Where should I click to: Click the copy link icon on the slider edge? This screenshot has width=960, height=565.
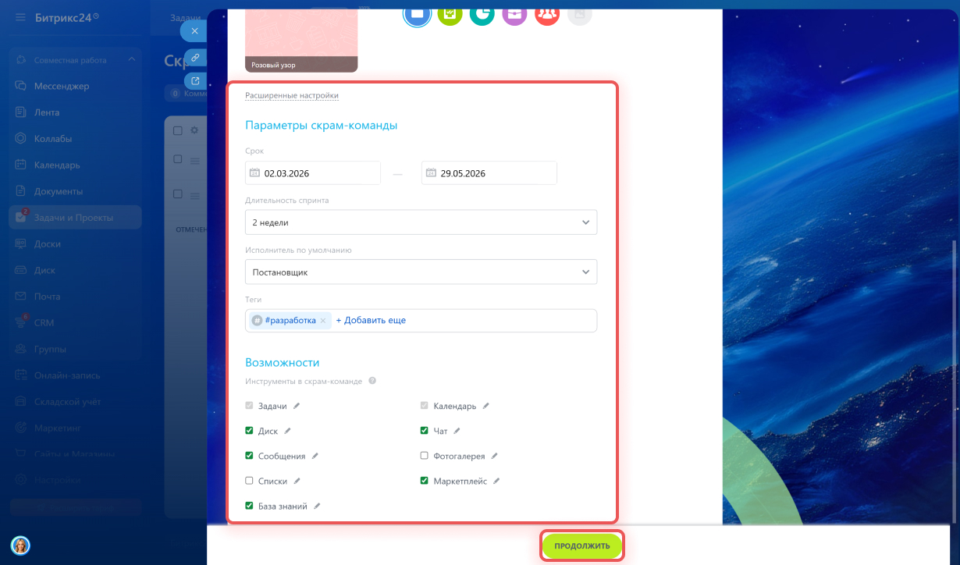[195, 58]
